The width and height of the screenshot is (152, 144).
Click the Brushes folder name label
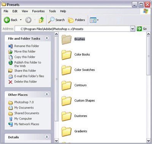[x=79, y=39]
